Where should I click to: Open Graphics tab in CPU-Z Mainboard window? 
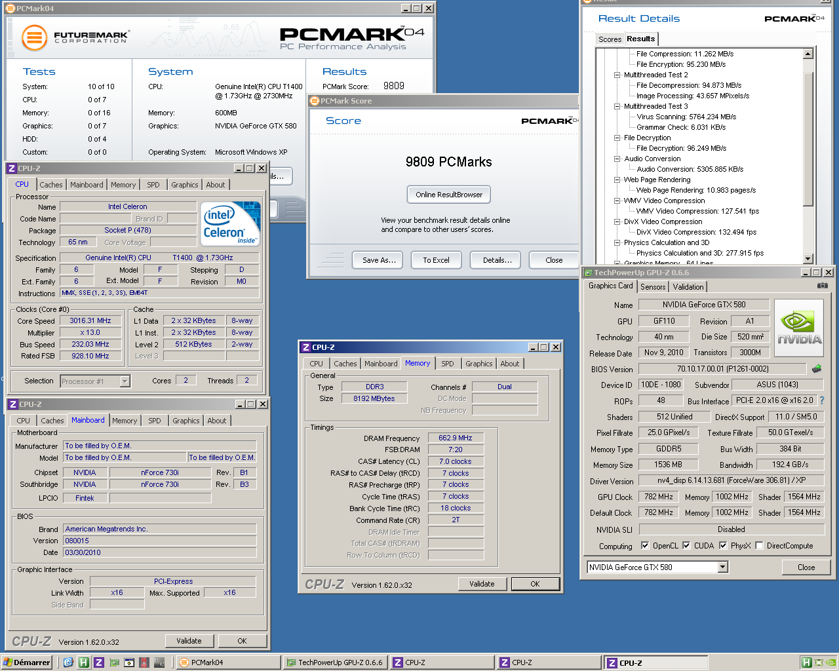(186, 421)
